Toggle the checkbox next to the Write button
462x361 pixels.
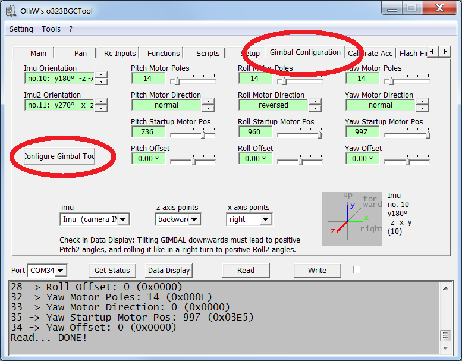tap(357, 269)
